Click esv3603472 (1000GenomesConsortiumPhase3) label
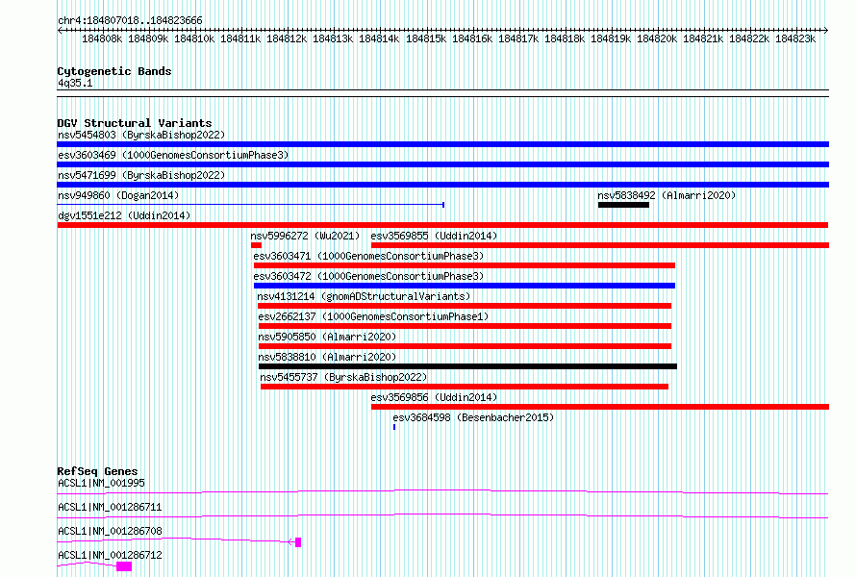Screen dimensions: 856x577 coord(368,276)
